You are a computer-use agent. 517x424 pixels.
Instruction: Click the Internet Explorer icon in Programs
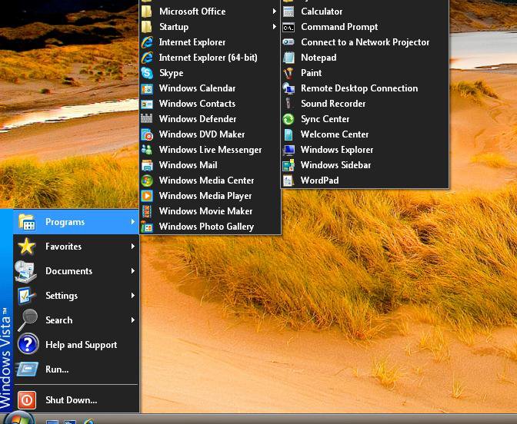(x=147, y=42)
